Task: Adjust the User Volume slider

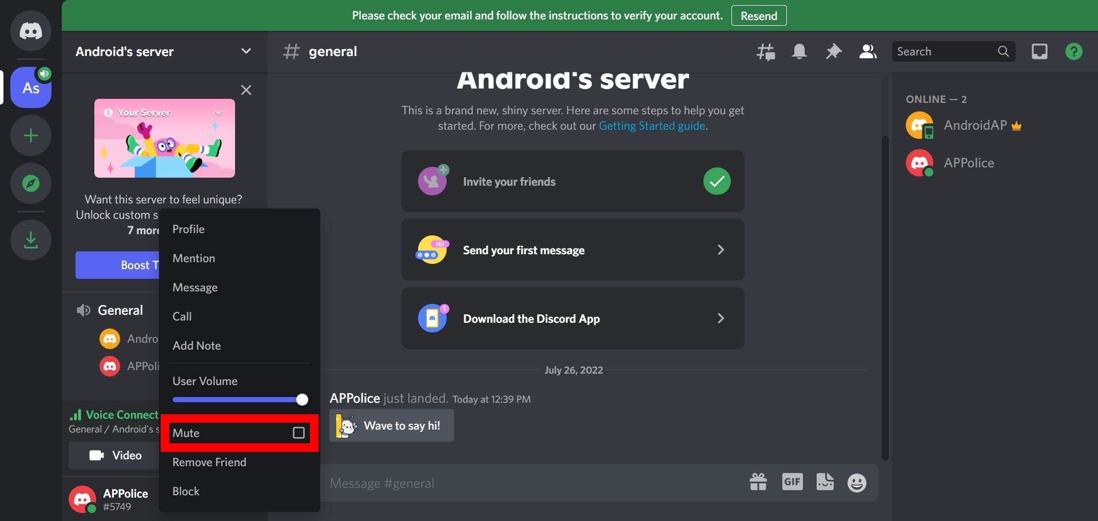Action: coord(301,400)
